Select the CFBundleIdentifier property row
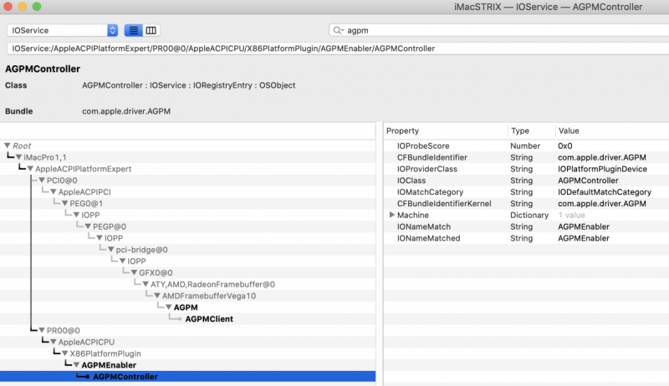The width and height of the screenshot is (669, 386). (x=526, y=157)
